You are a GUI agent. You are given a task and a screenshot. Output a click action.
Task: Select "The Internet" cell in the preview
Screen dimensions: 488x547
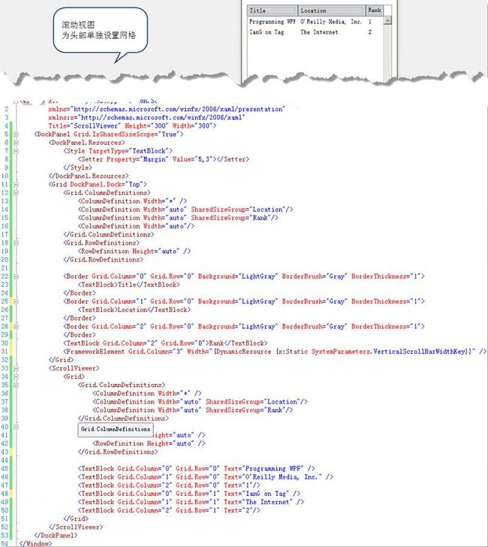click(319, 32)
